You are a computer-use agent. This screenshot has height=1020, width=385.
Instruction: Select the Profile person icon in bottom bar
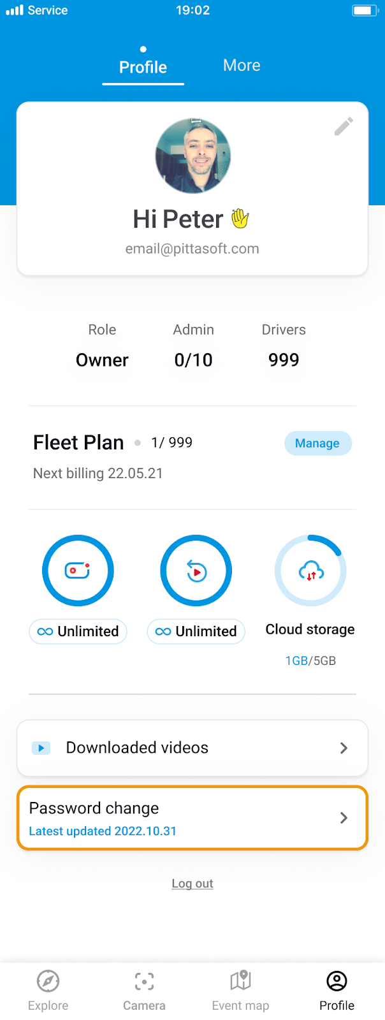[337, 981]
